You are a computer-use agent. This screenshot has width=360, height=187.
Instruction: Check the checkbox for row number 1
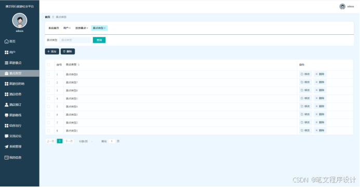point(48,74)
